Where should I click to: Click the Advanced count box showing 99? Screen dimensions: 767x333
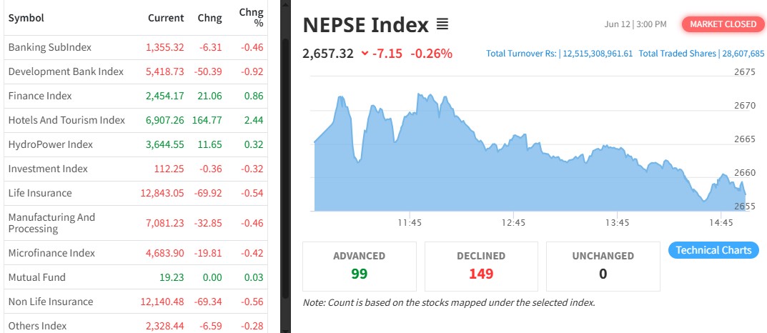tap(360, 266)
